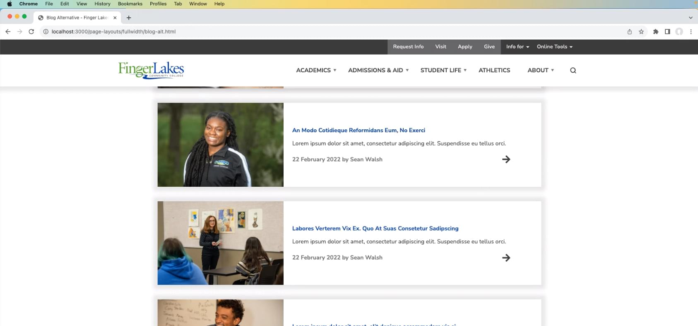Click the Request Info button
The height and width of the screenshot is (326, 698).
(408, 47)
